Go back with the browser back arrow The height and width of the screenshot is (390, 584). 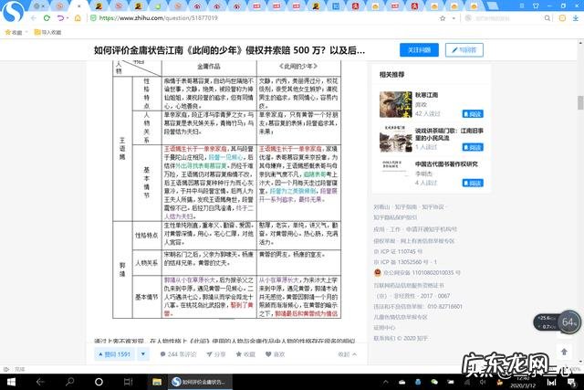(x=34, y=18)
